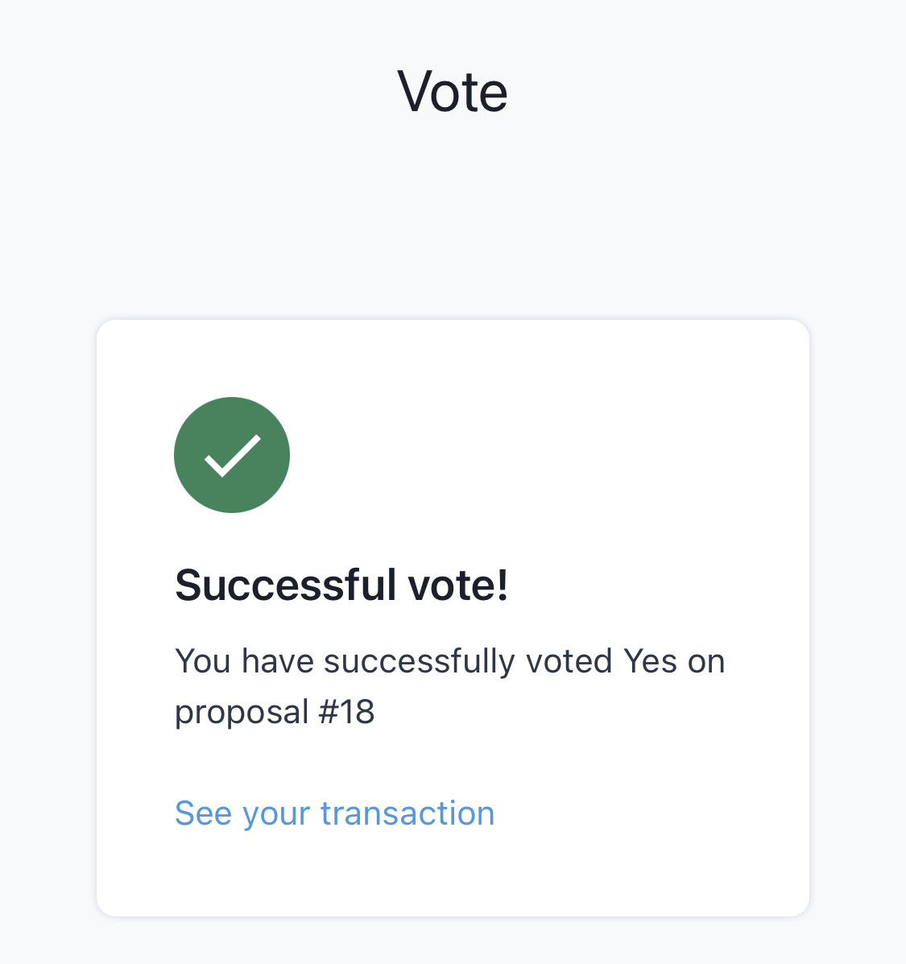
Task: Click the letter V in the Vote title
Action: [x=416, y=92]
